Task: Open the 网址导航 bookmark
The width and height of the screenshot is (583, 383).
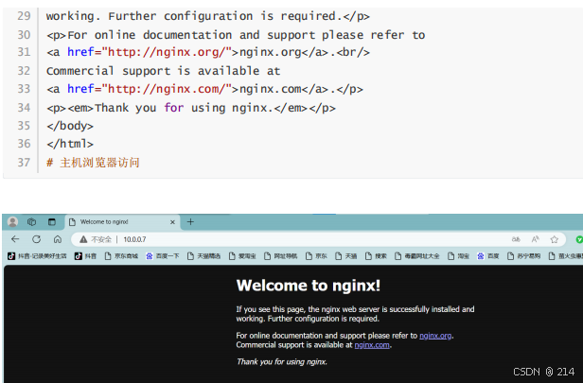Action: point(281,256)
